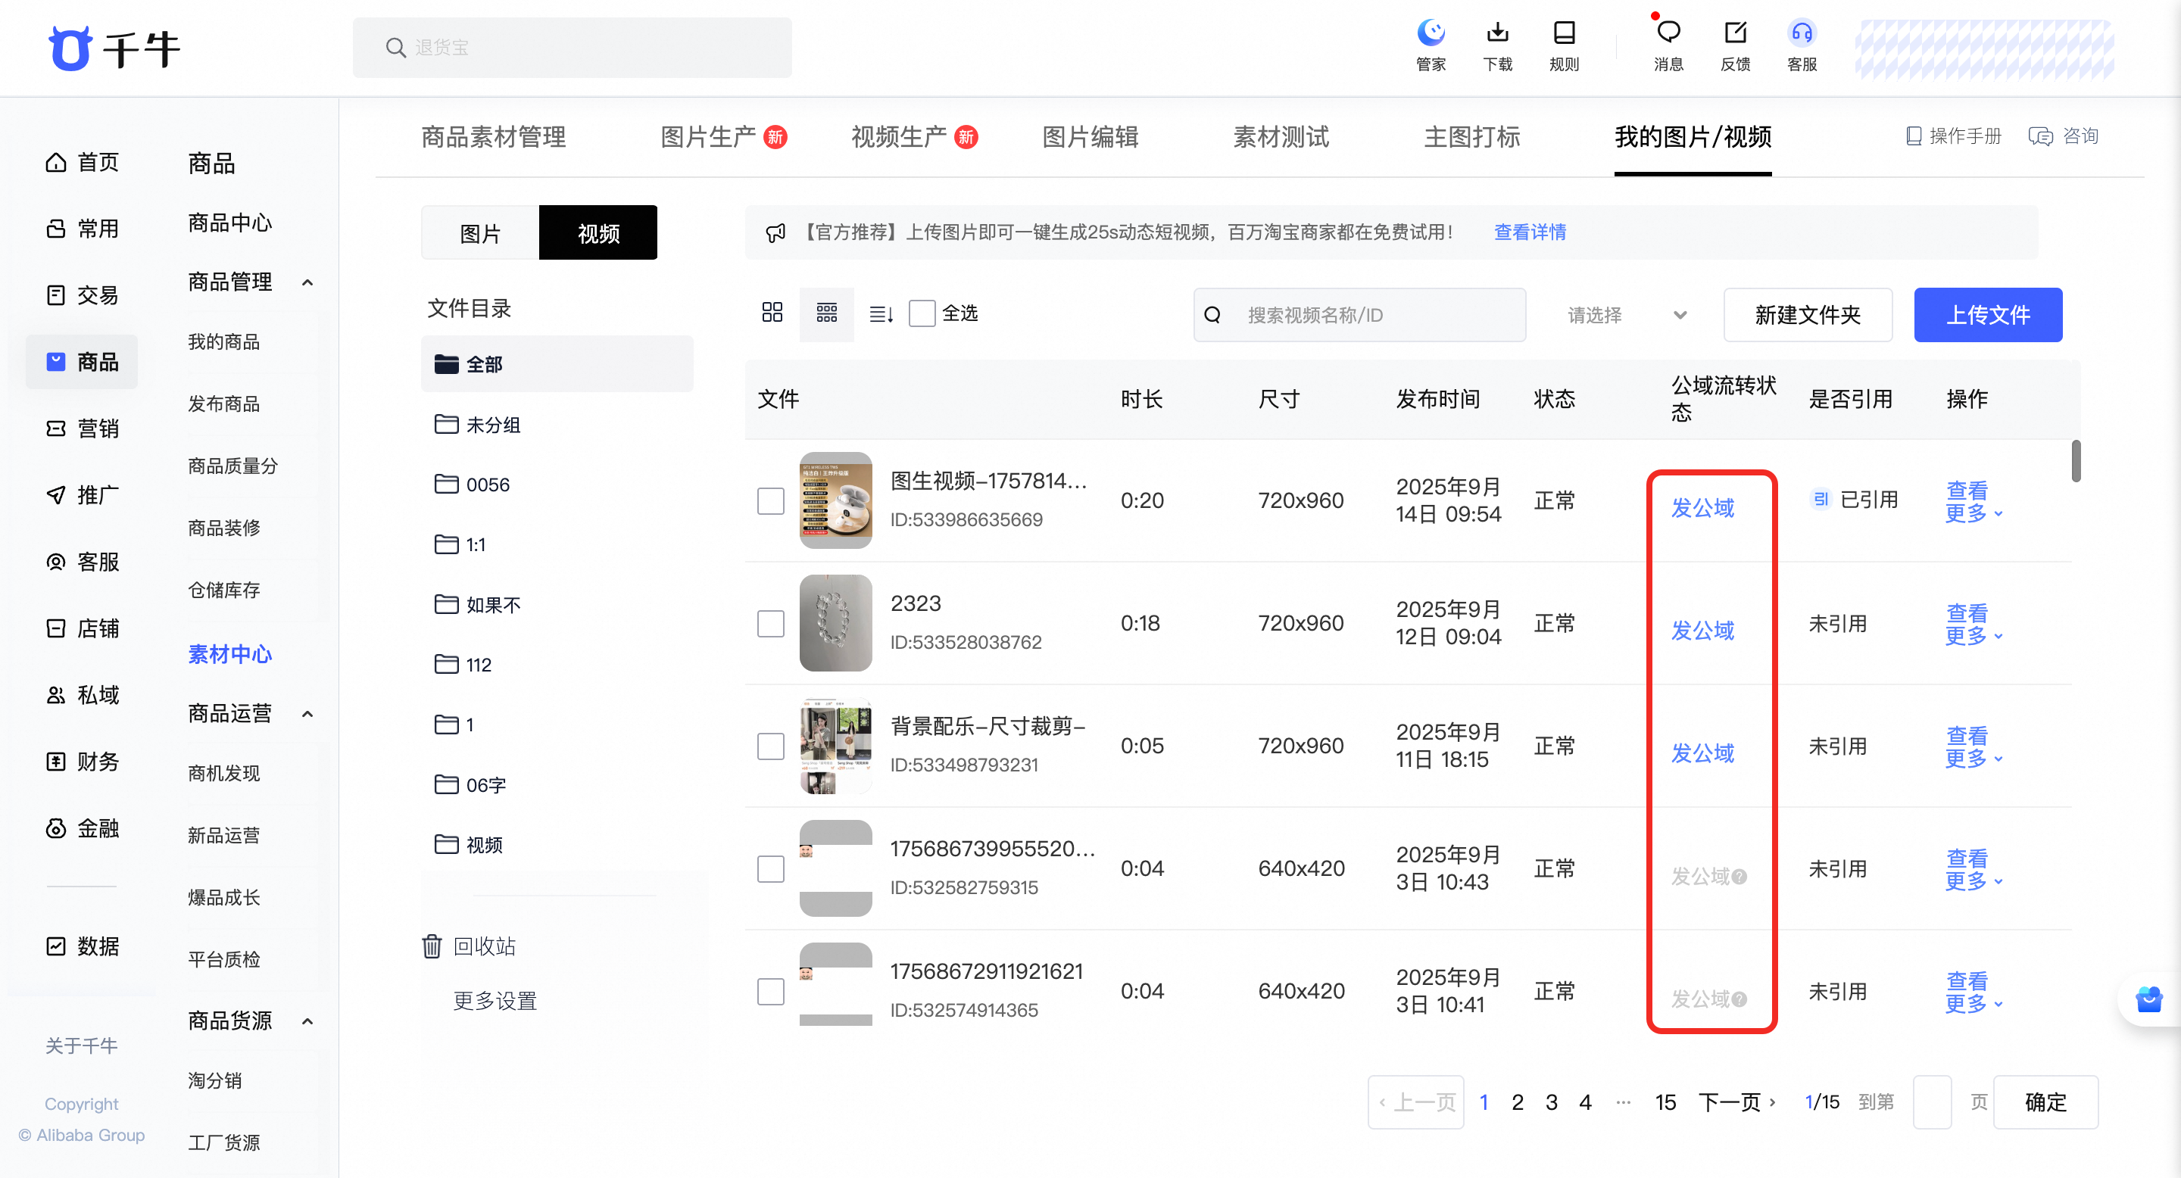Switch to the 商品素材管理 tab
This screenshot has height=1178, width=2181.
493,136
